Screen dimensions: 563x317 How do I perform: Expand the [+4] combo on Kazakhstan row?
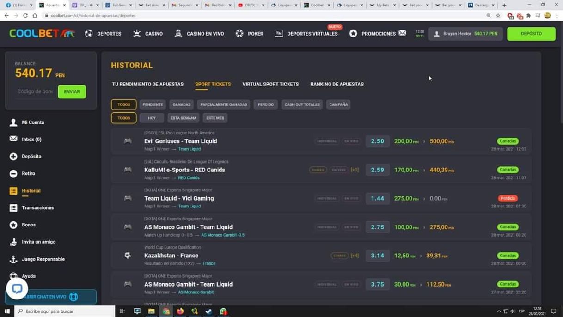[355, 256]
